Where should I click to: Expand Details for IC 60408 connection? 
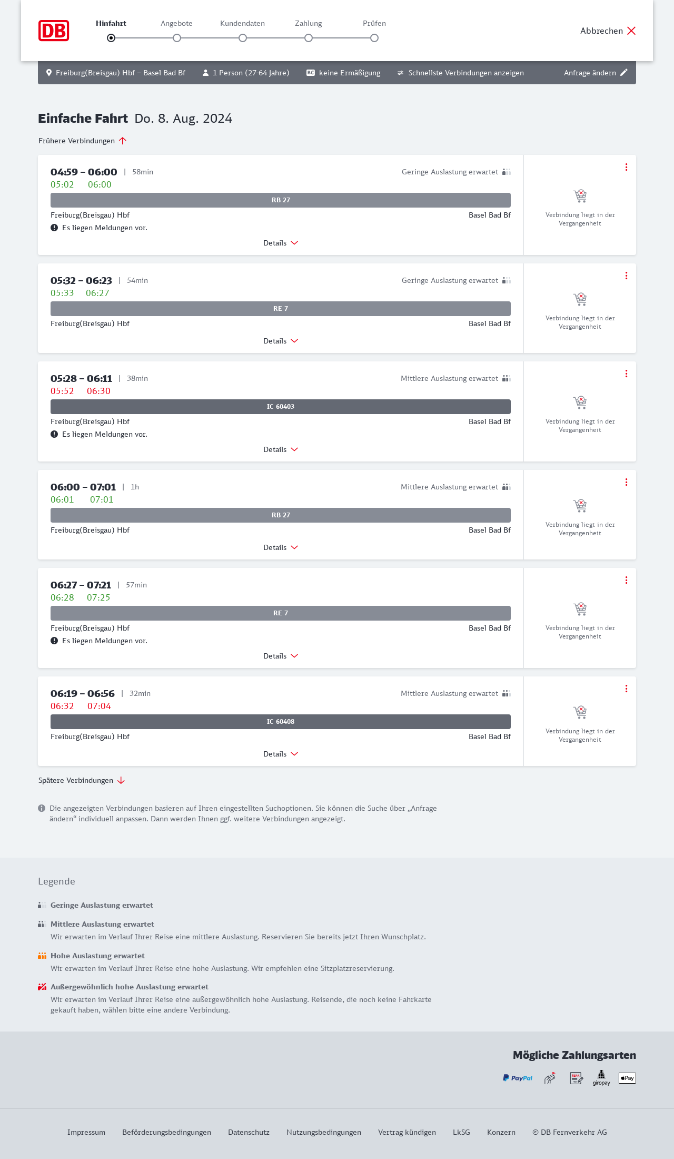[281, 754]
